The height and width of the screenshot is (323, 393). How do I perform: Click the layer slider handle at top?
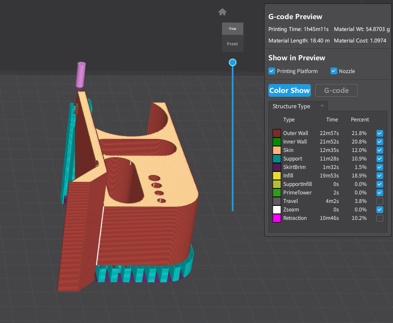[x=233, y=62]
